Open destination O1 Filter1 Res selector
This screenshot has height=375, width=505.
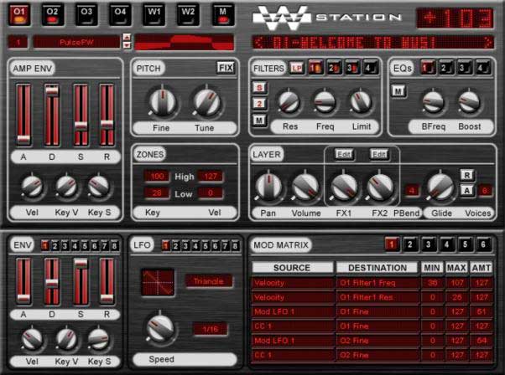pos(377,297)
